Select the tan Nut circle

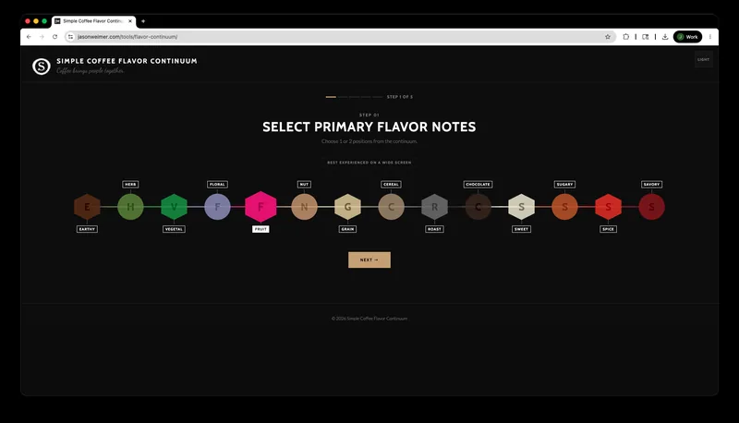coord(304,207)
